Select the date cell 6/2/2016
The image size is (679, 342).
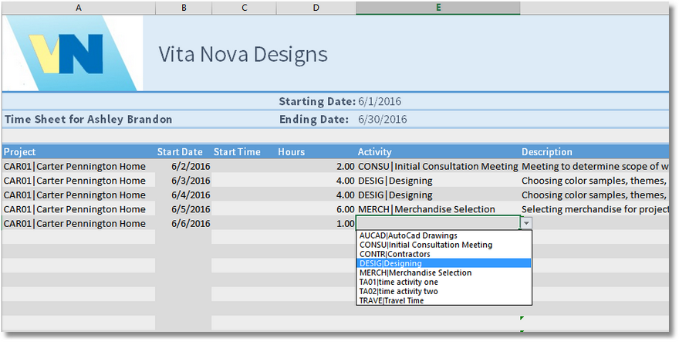click(184, 167)
